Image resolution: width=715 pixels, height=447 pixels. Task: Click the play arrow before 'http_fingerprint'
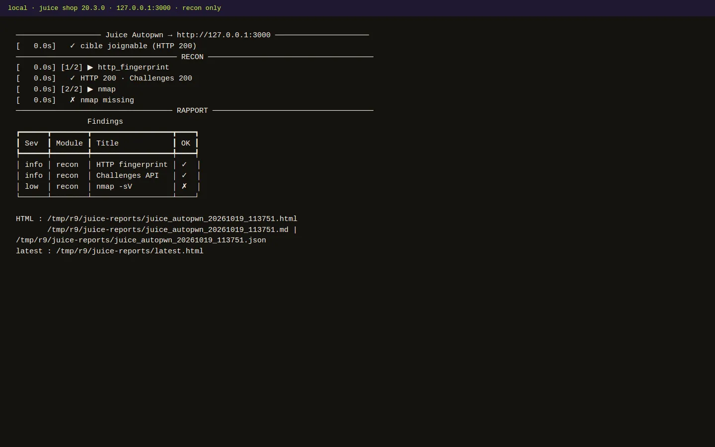tap(90, 68)
